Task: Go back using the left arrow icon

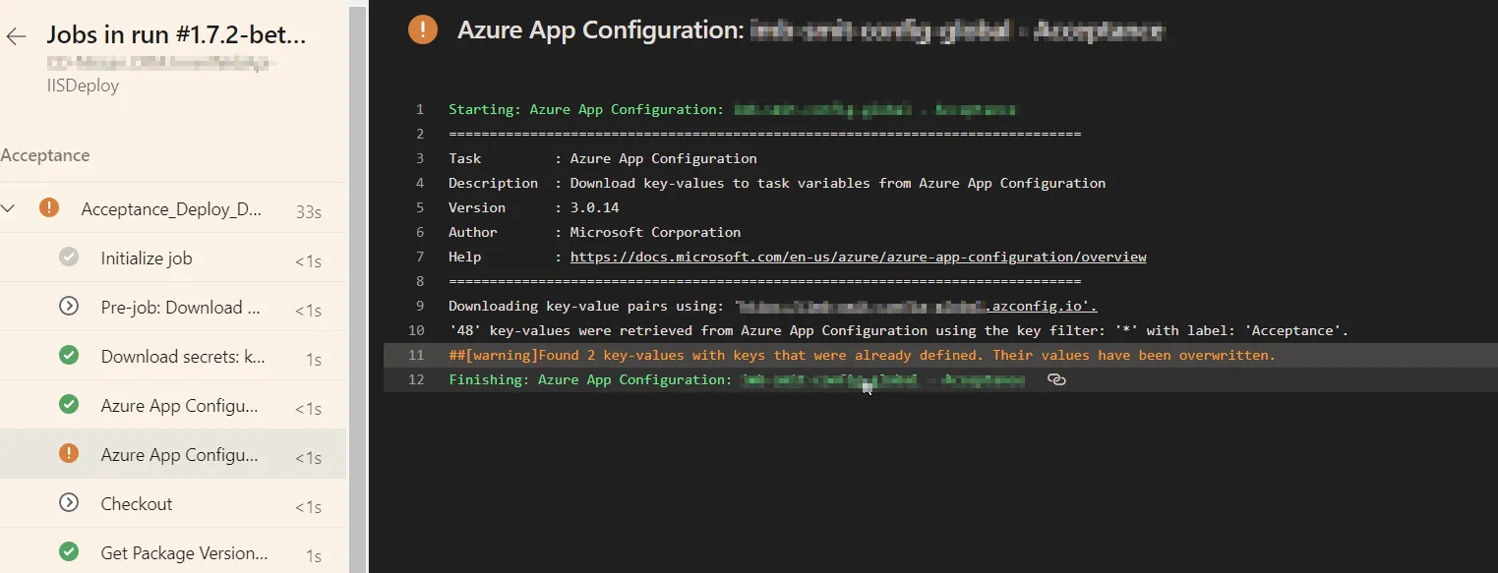Action: coord(16,37)
